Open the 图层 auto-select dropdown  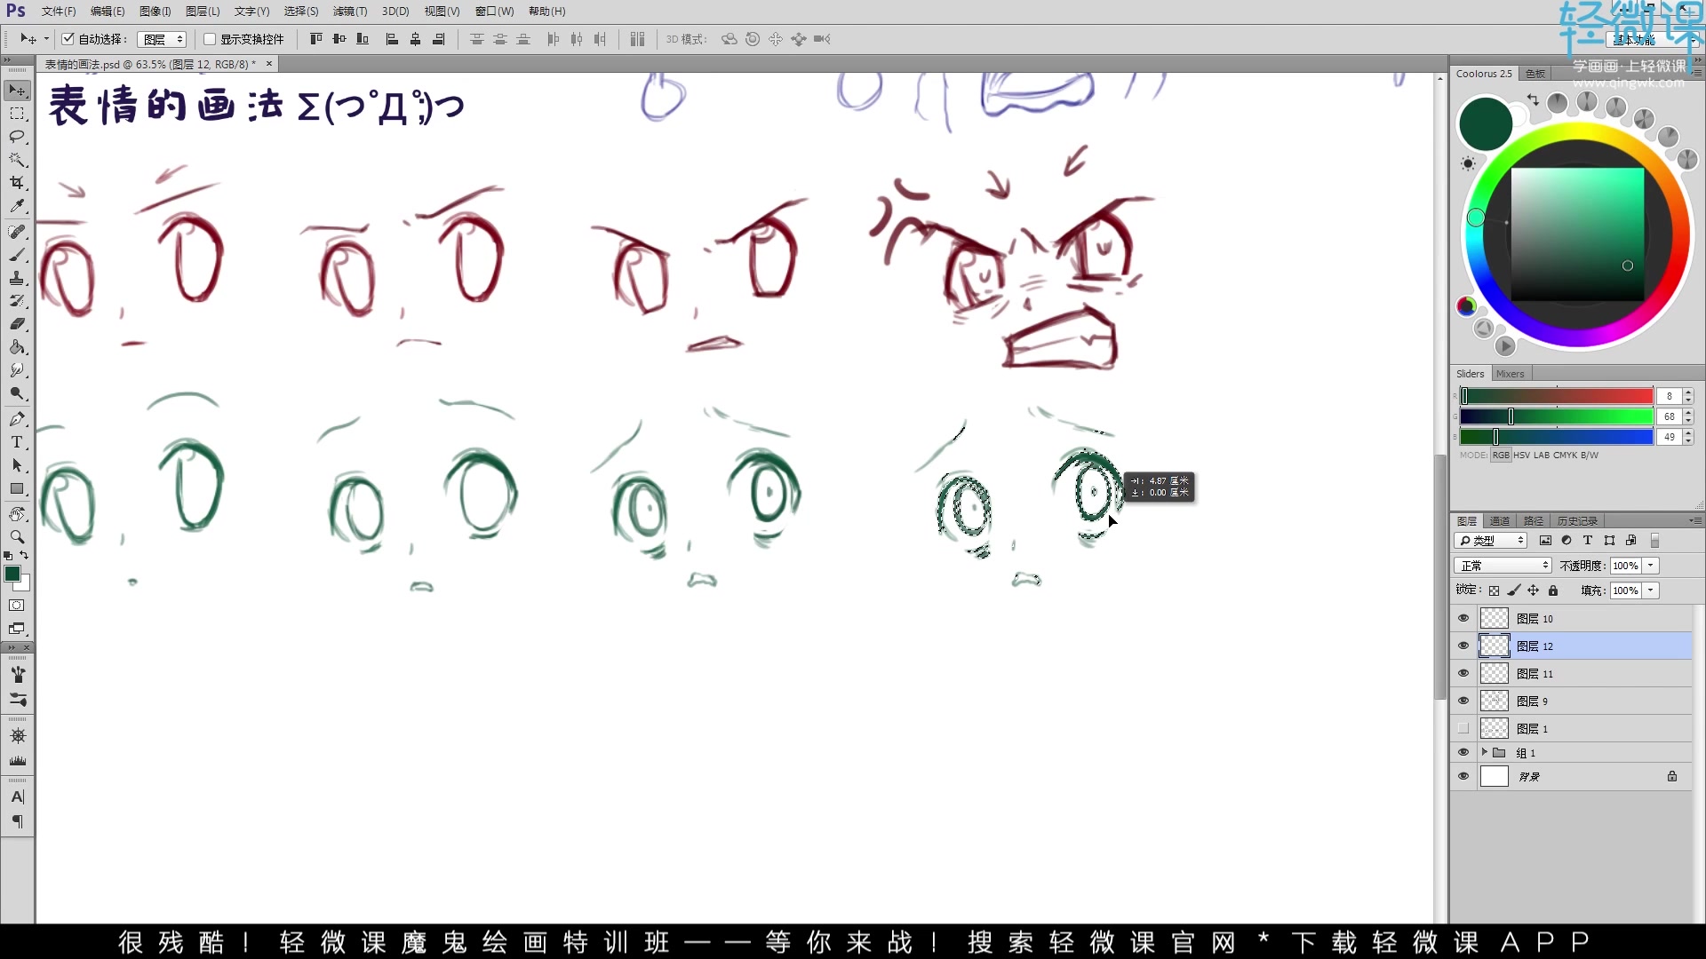163,39
